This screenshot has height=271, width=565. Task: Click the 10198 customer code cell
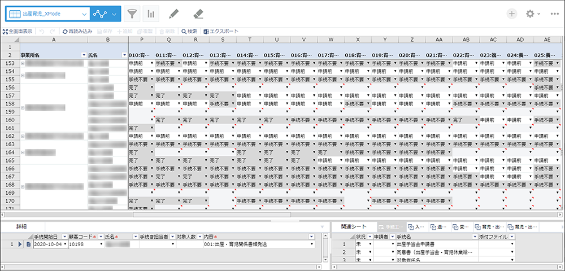point(86,244)
